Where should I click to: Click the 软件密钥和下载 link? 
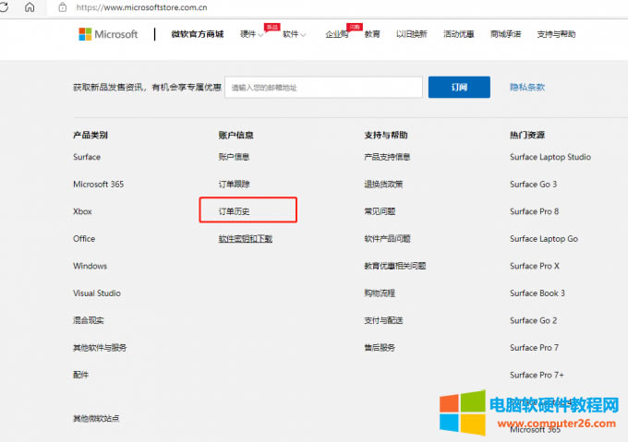pyautogui.click(x=245, y=238)
